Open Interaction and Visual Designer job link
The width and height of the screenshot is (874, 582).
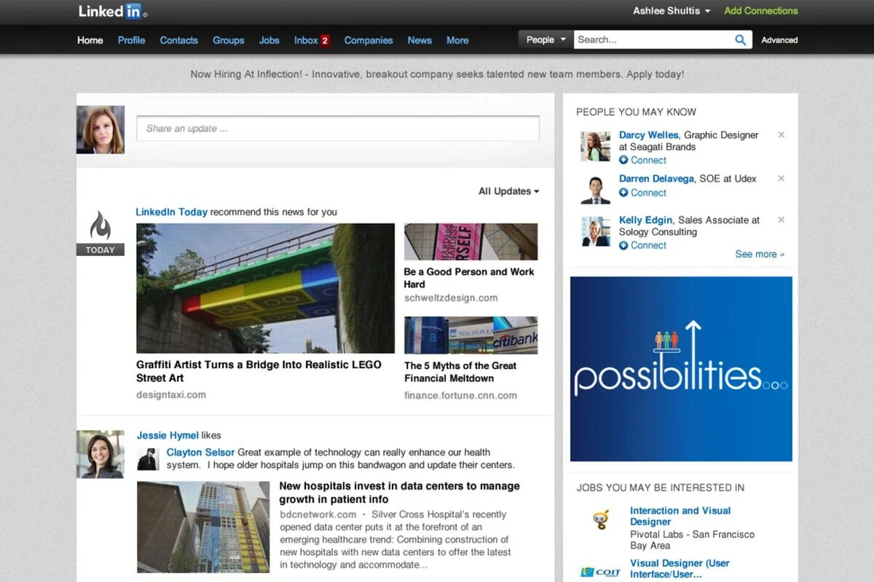pos(680,516)
